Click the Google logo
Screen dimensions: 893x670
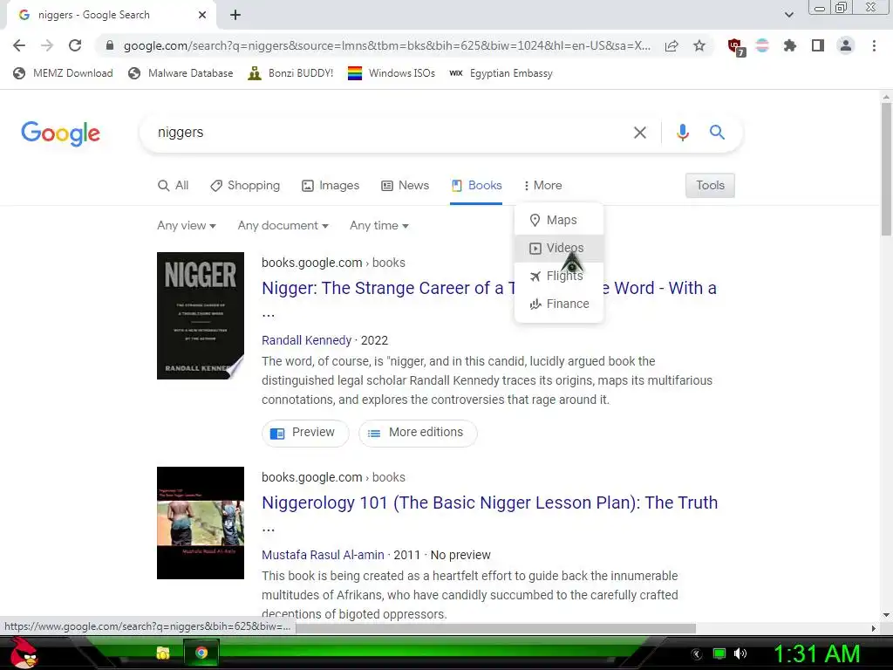point(60,133)
